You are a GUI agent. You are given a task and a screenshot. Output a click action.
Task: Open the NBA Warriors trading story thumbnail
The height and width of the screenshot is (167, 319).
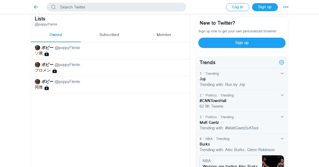pos(273,161)
